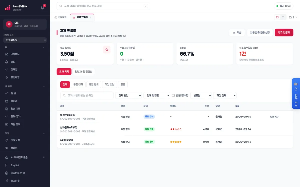Click the 가망고객 sparkle icon
Viewport: 300px width, 187px height.
7,140
